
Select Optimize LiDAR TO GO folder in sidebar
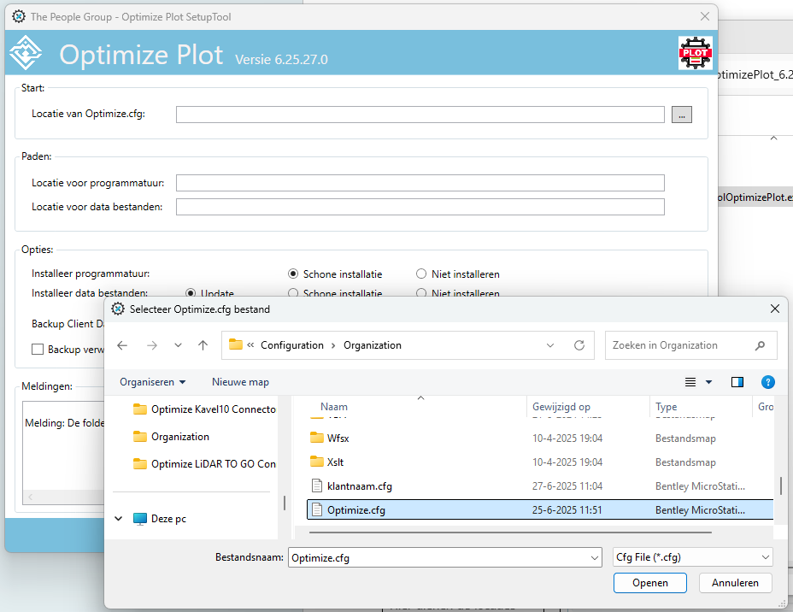pyautogui.click(x=204, y=464)
